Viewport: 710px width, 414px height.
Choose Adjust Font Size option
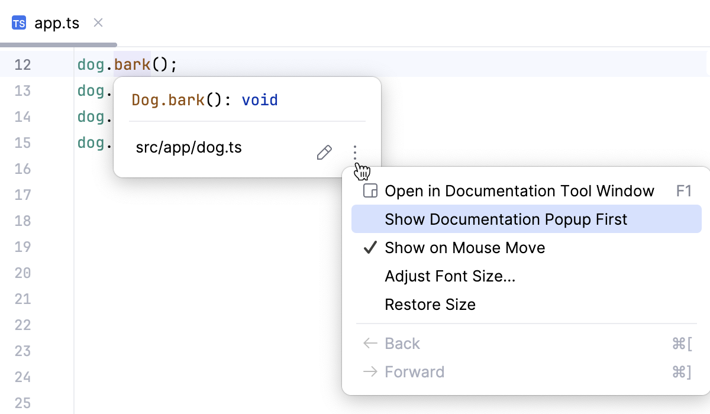tap(450, 276)
